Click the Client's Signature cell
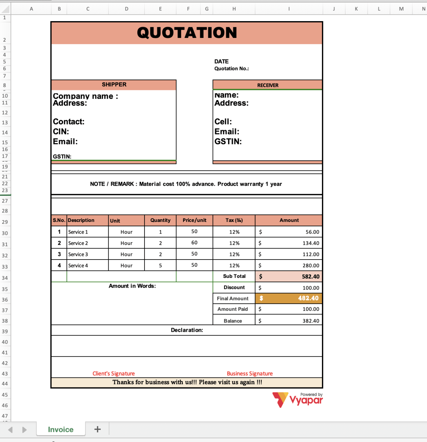Image resolution: width=427 pixels, height=442 pixels. tap(114, 373)
